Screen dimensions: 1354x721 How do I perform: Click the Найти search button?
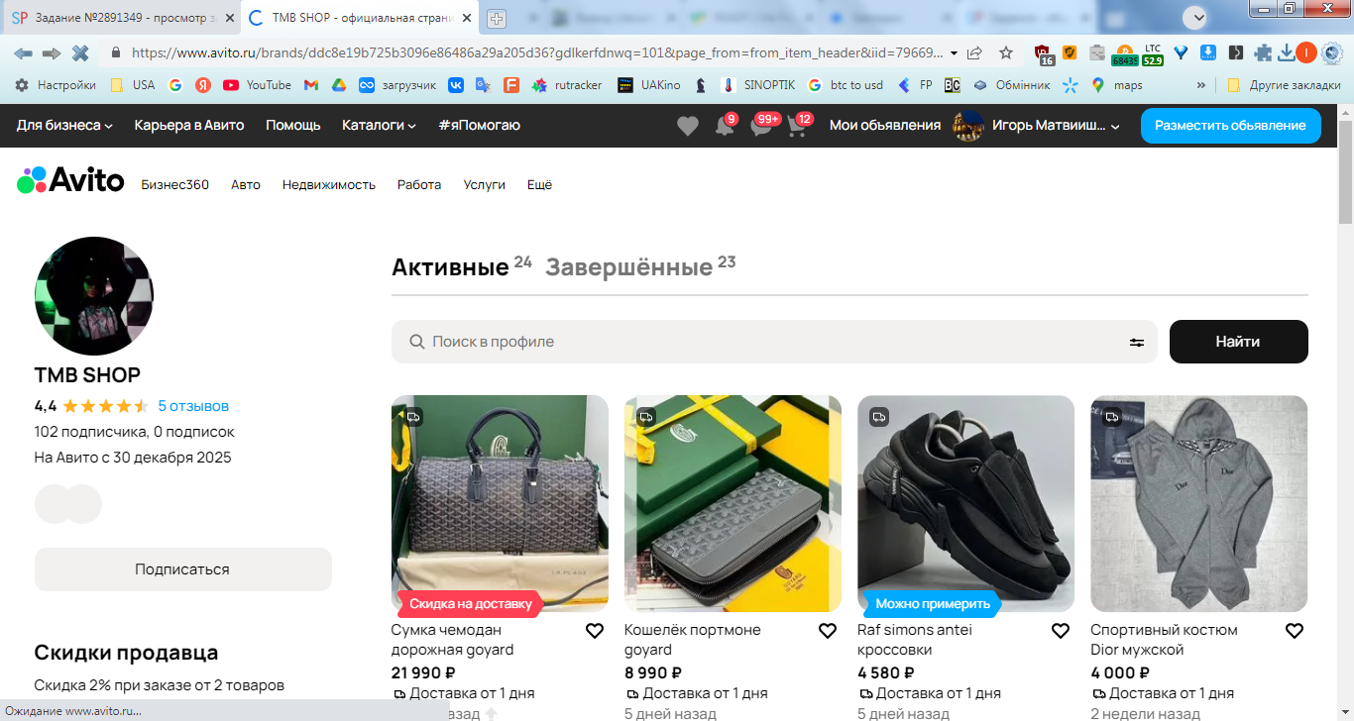tap(1239, 342)
